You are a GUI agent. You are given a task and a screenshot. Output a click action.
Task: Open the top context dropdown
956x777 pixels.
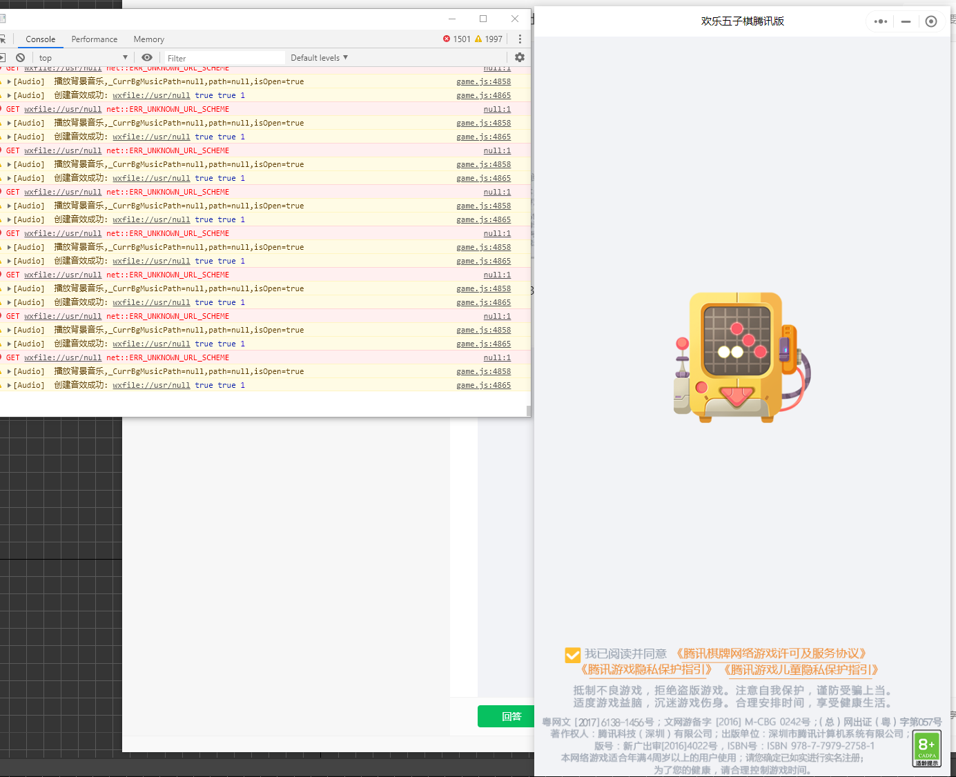click(x=83, y=58)
